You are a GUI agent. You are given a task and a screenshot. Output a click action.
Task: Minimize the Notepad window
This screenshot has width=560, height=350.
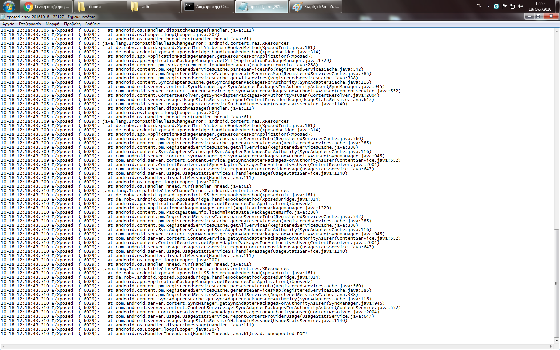click(529, 16)
